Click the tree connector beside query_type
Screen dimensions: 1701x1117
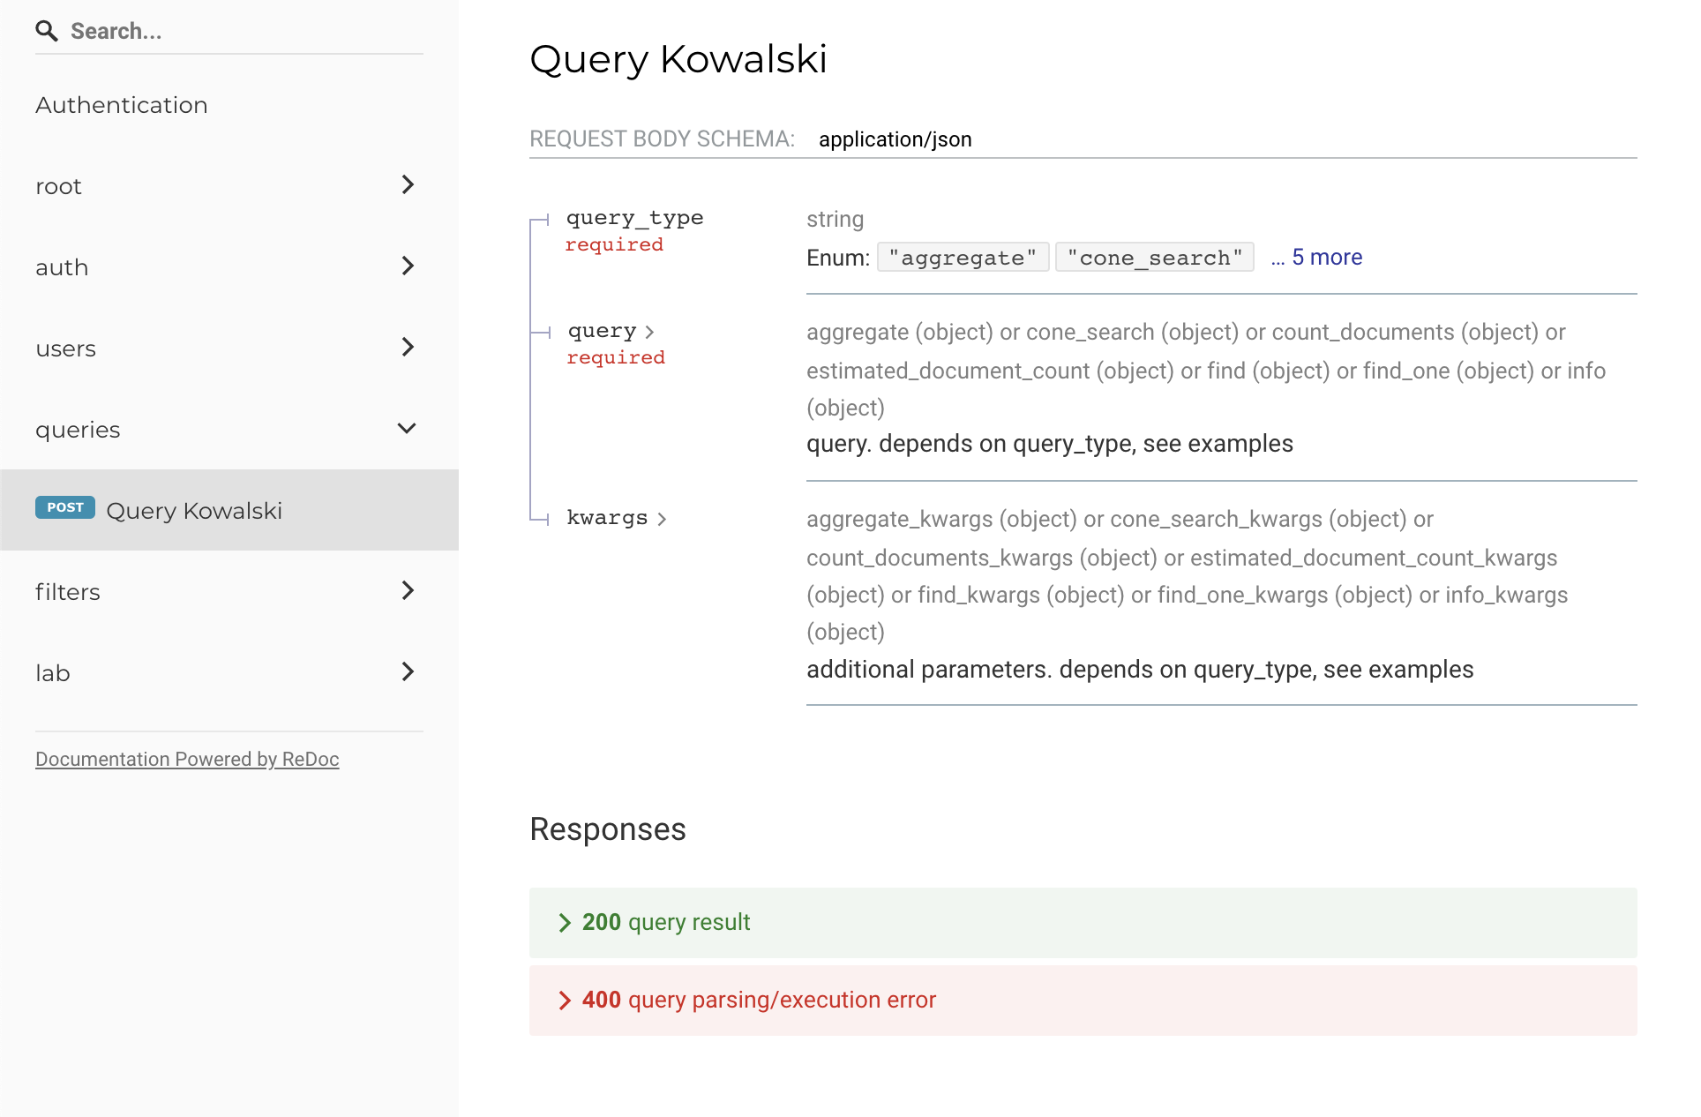pyautogui.click(x=541, y=221)
